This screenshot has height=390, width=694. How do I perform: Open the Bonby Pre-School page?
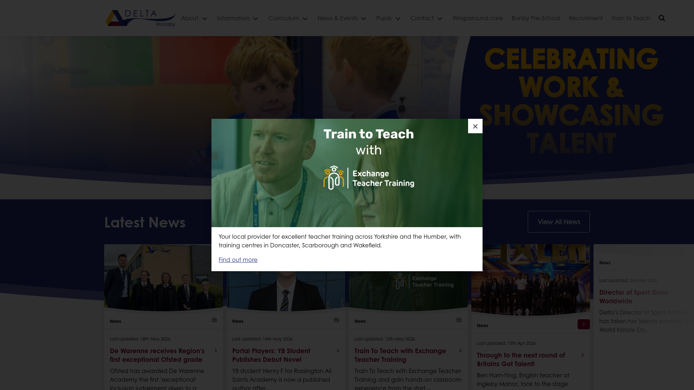536,18
